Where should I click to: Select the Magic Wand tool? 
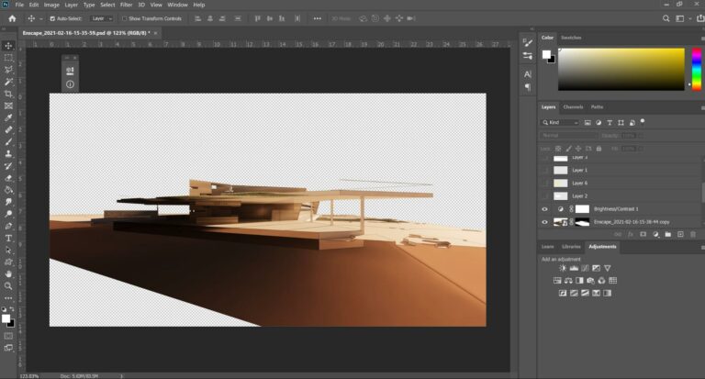coord(8,82)
